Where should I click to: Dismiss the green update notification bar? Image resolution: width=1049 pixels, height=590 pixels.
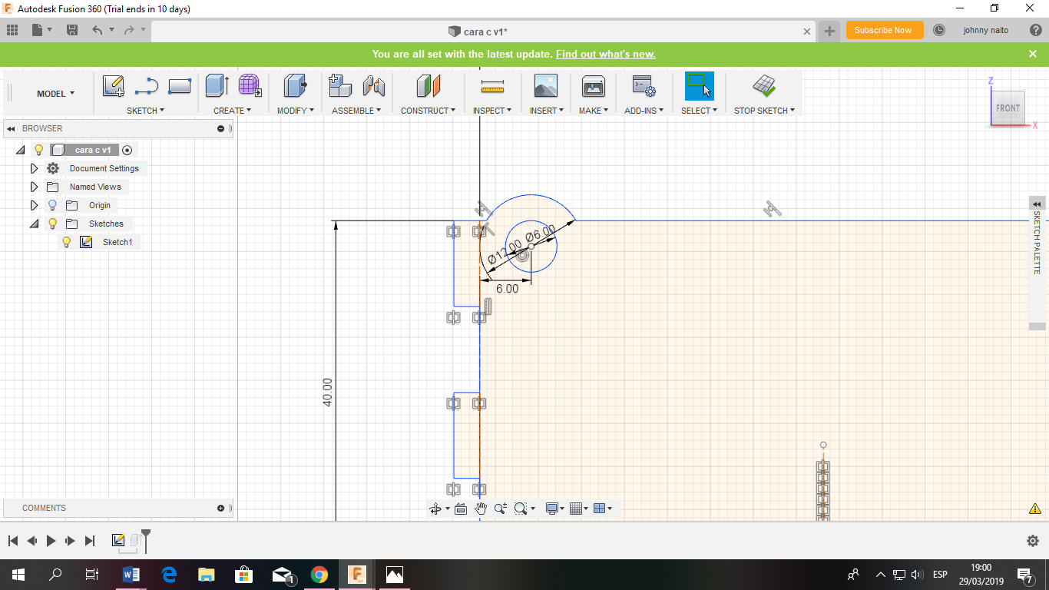(x=1033, y=54)
